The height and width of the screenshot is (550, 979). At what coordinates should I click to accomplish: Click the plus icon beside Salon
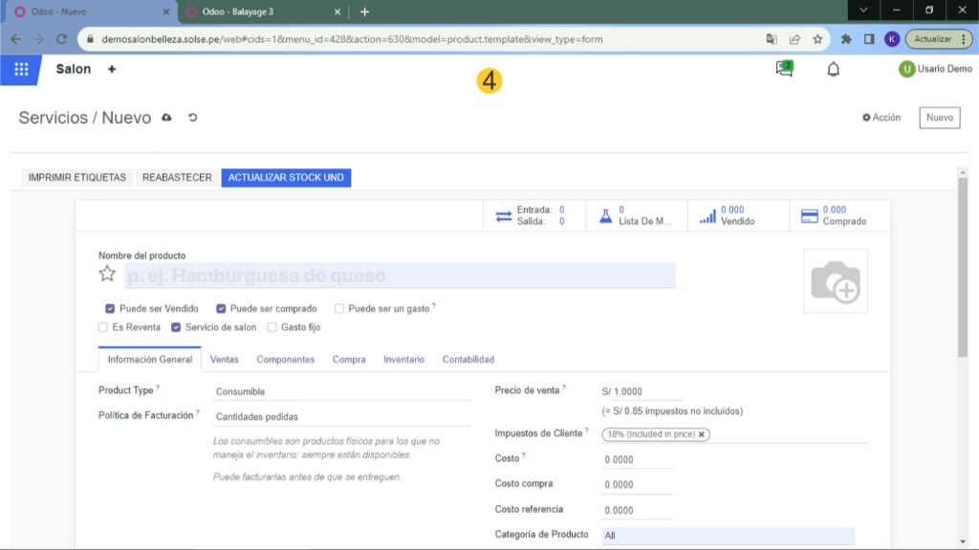(x=112, y=70)
